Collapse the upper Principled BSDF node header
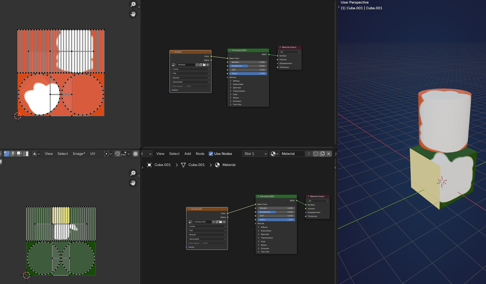The image size is (486, 284). click(x=230, y=50)
